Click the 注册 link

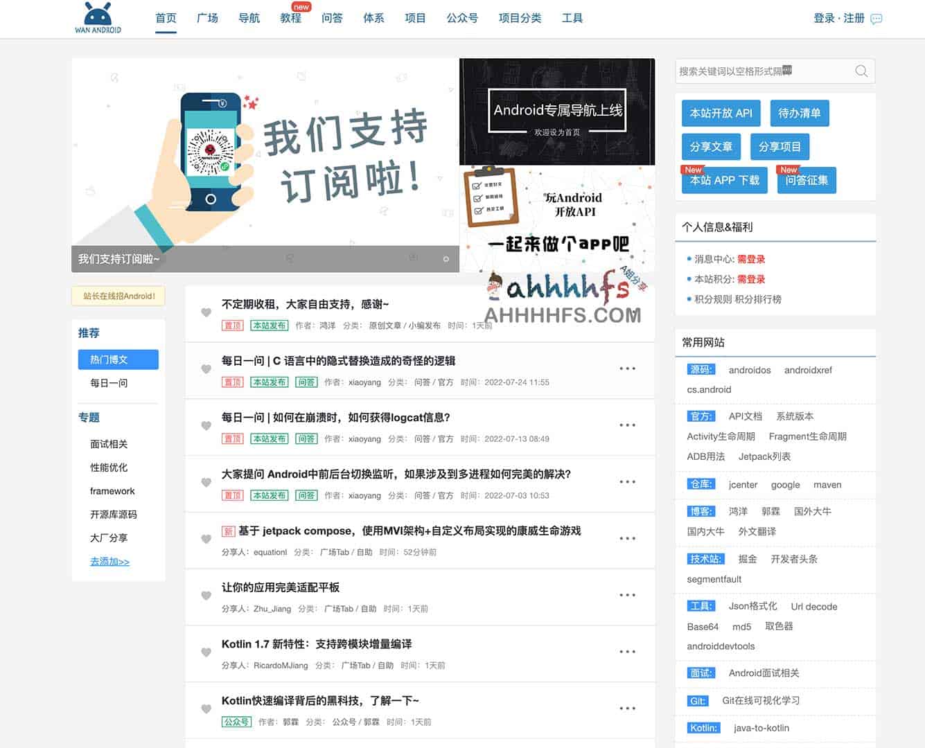[x=854, y=18]
